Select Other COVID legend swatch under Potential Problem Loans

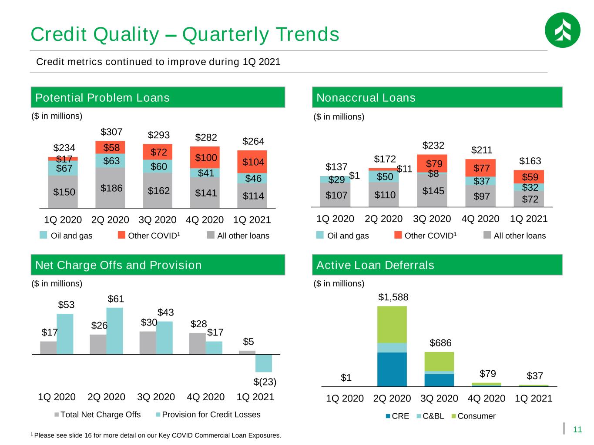(121, 235)
